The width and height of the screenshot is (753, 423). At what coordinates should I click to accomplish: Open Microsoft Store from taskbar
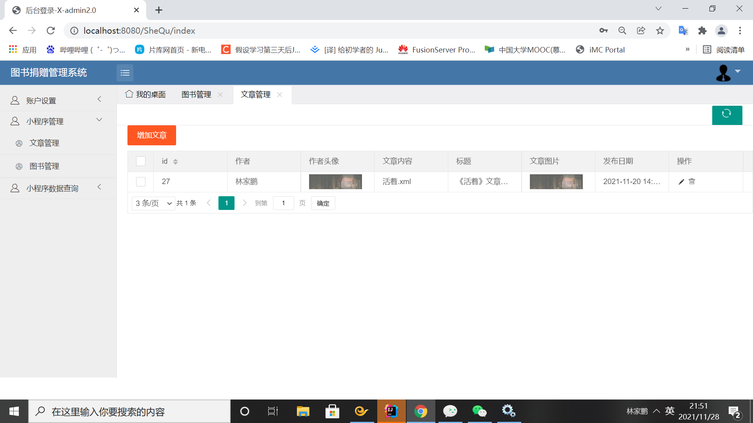pyautogui.click(x=332, y=411)
